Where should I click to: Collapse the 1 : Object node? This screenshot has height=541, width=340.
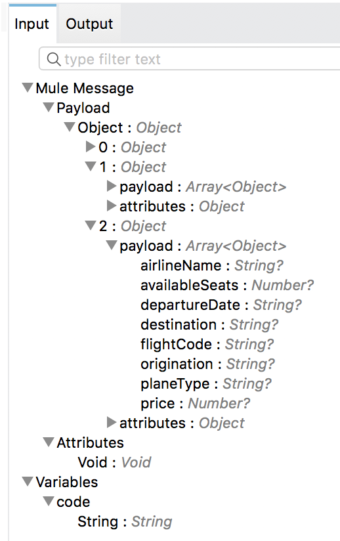pyautogui.click(x=91, y=166)
